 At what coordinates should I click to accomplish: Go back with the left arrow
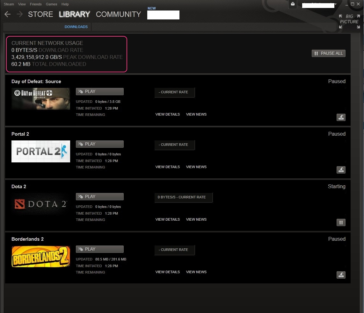click(x=7, y=14)
